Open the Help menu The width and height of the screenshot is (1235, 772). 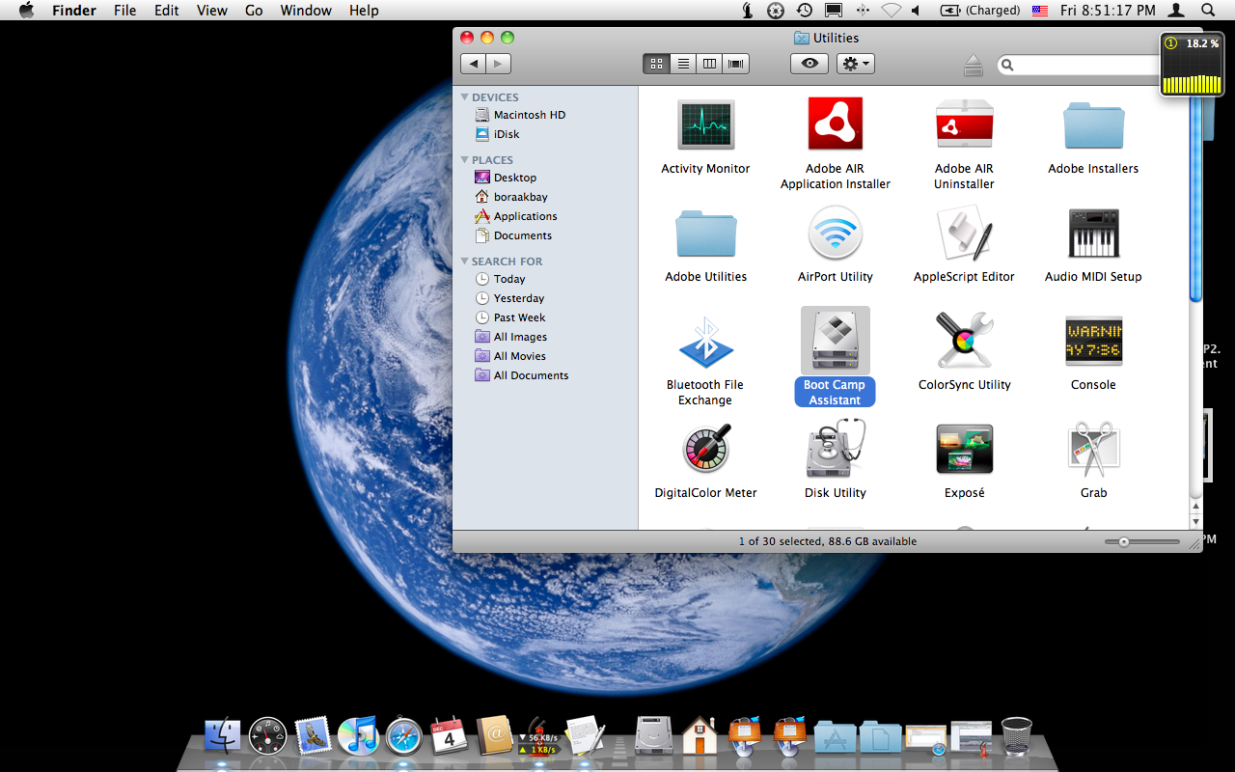pyautogui.click(x=364, y=10)
